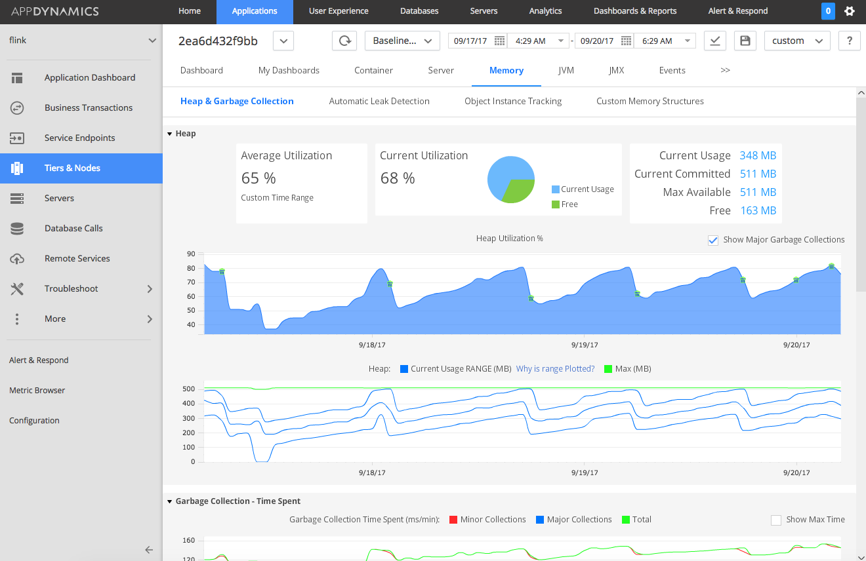The height and width of the screenshot is (561, 866).
Task: Click the AppDynamics logo
Action: pos(55,11)
